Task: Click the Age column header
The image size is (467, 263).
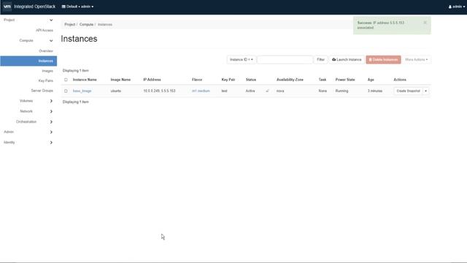Action: 371,80
